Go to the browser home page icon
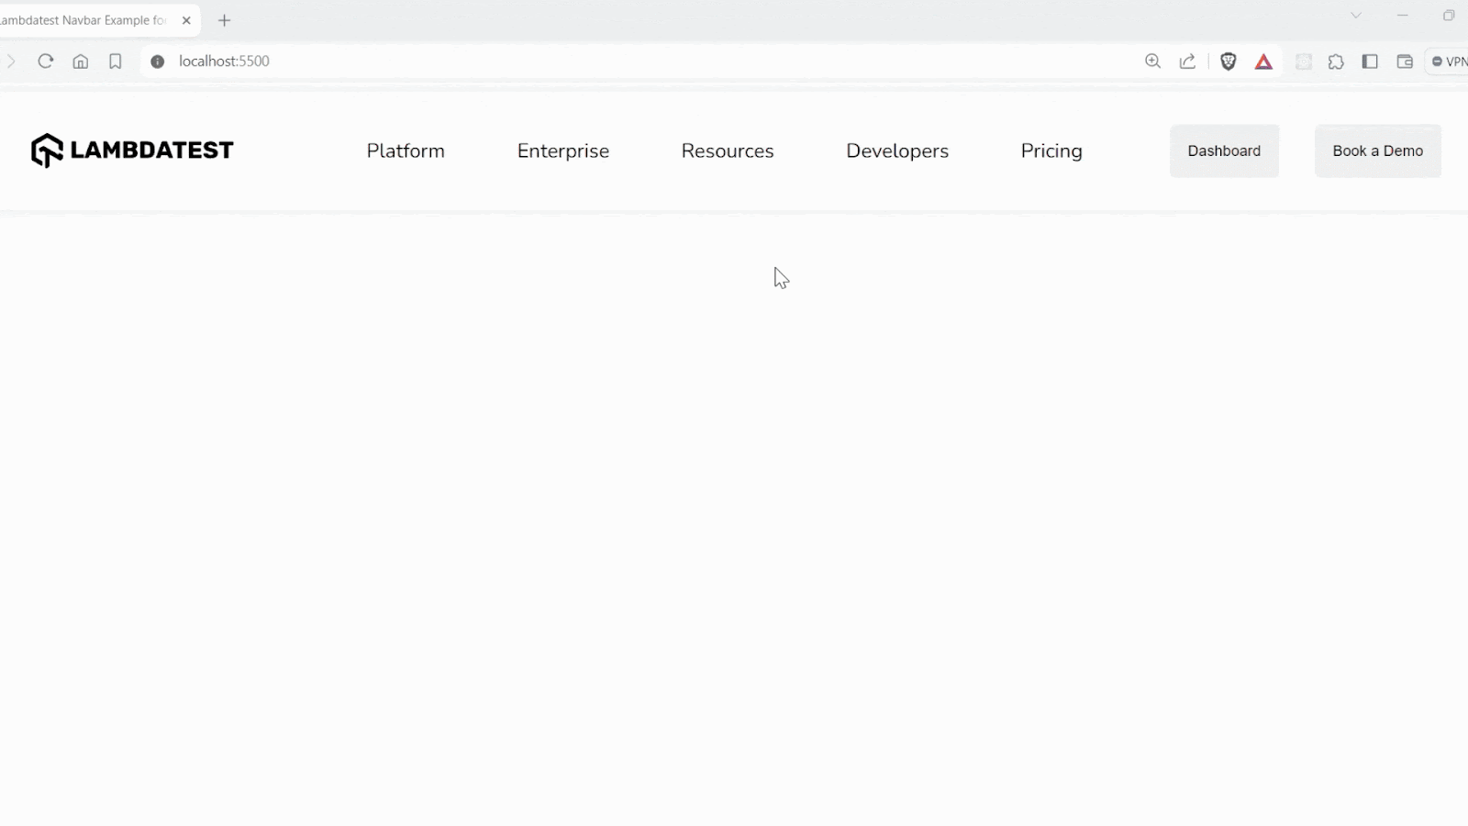Viewport: 1468px width, 826px height. (x=81, y=61)
